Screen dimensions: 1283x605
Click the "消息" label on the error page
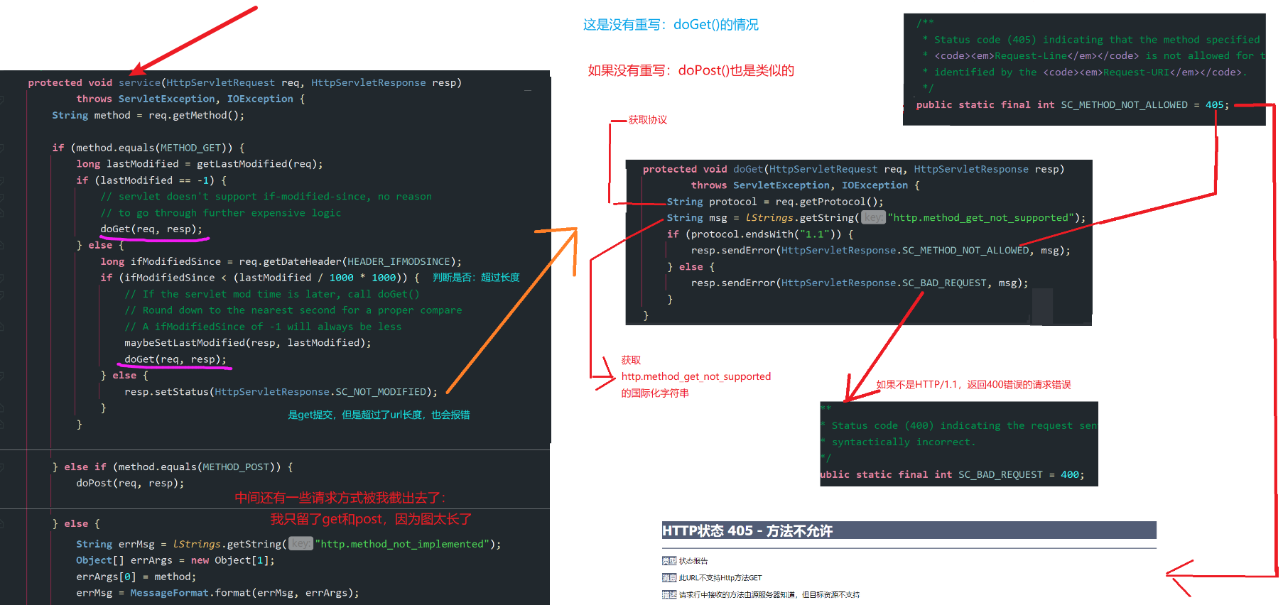point(669,578)
